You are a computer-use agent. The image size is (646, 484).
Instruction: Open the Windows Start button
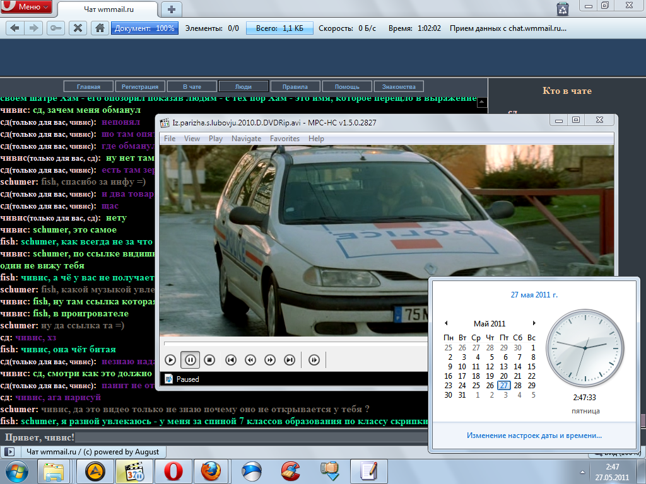coord(17,471)
